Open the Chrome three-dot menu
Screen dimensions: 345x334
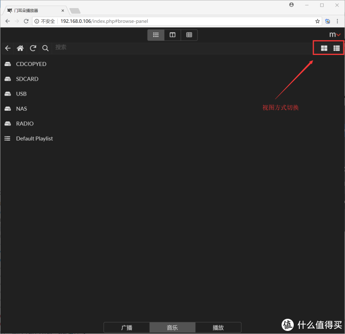point(337,21)
